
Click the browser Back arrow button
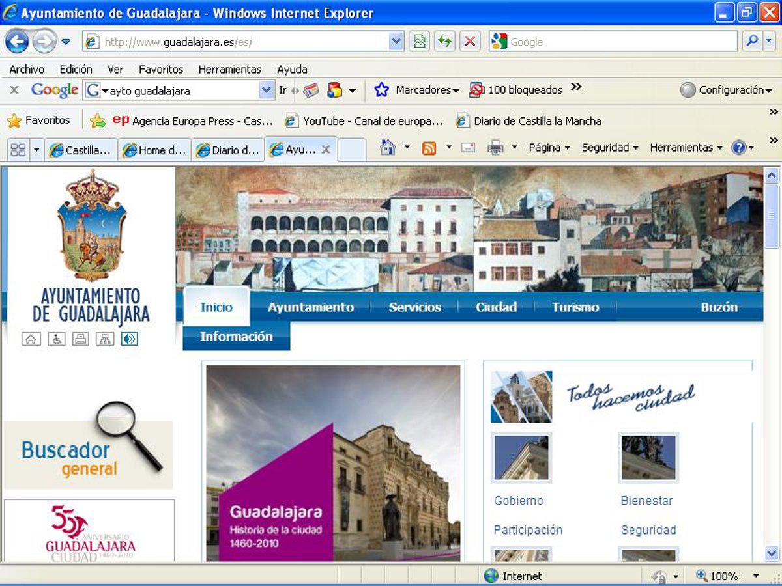point(17,42)
